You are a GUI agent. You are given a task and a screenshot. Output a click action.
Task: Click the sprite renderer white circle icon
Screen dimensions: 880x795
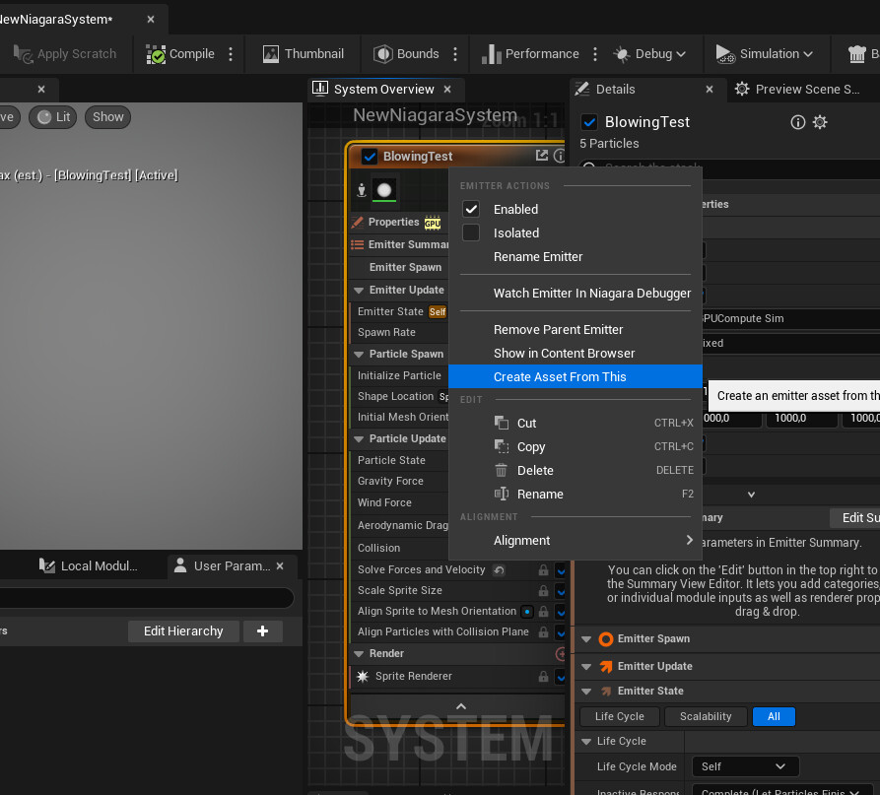pyautogui.click(x=384, y=190)
